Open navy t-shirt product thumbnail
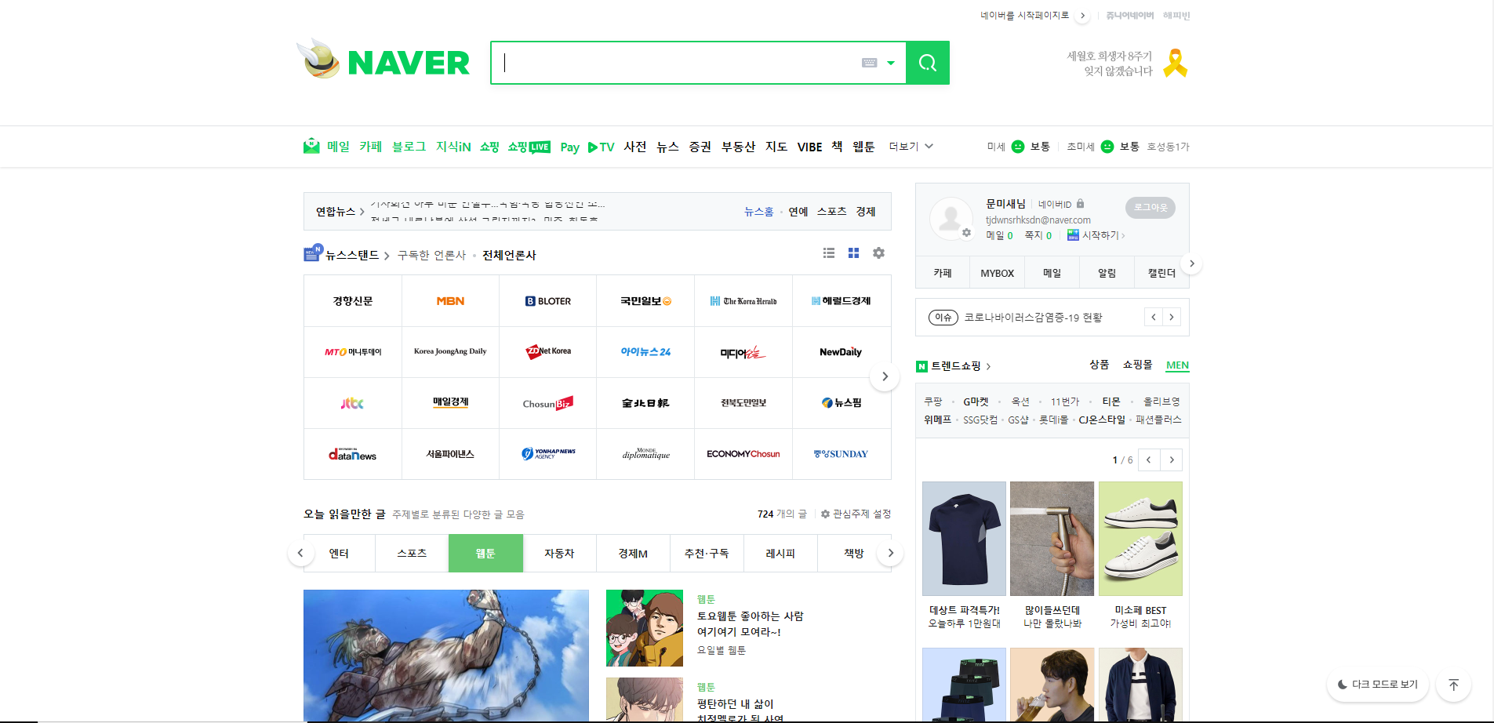The image size is (1494, 723). [964, 539]
